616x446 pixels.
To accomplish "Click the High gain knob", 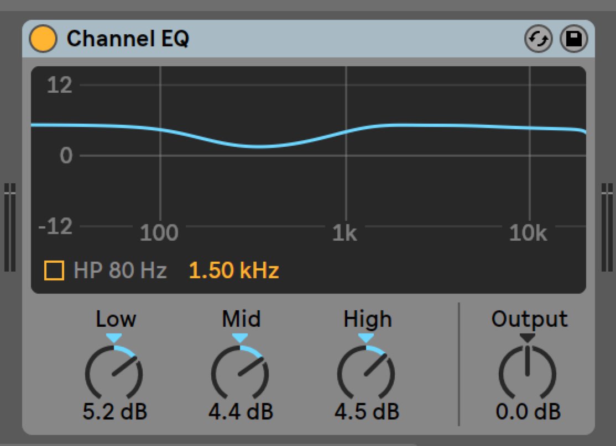I will [x=366, y=373].
